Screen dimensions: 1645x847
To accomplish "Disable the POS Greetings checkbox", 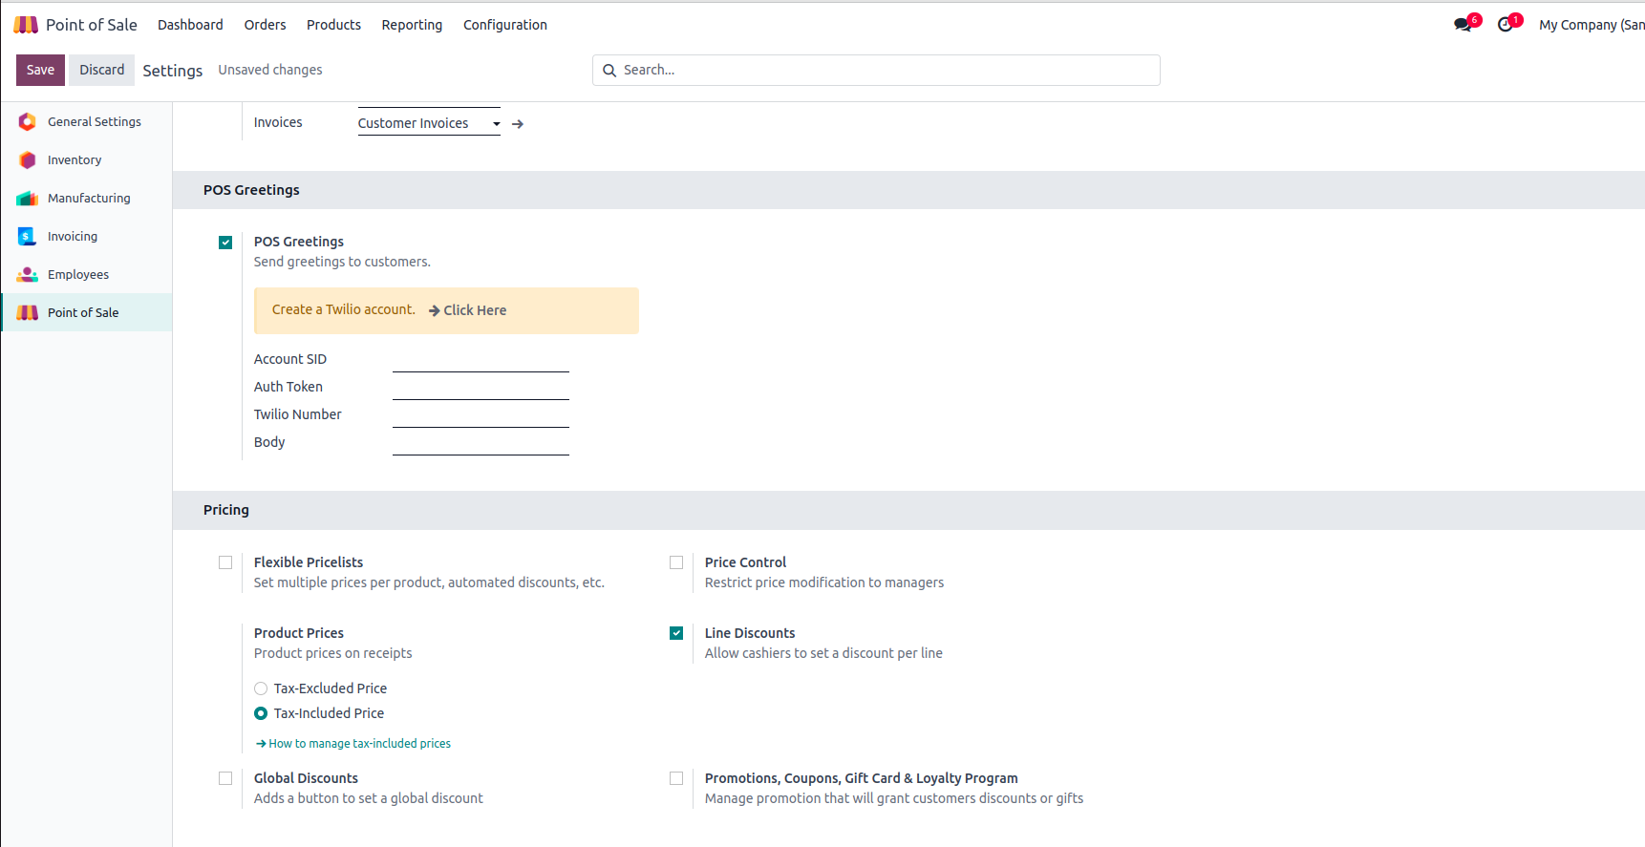I will [x=225, y=243].
